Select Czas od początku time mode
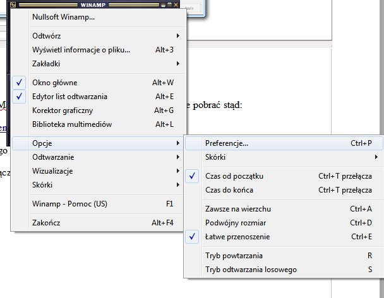Viewport: 384px width, 298px height. click(284, 176)
